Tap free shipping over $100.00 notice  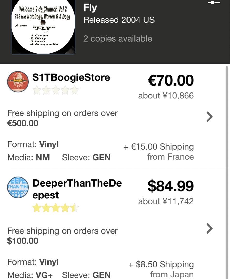click(x=62, y=236)
